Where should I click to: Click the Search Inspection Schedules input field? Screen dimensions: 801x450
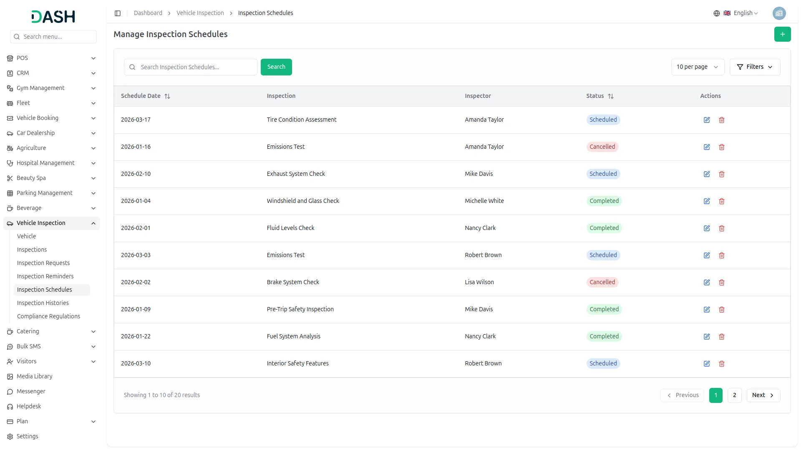click(196, 67)
